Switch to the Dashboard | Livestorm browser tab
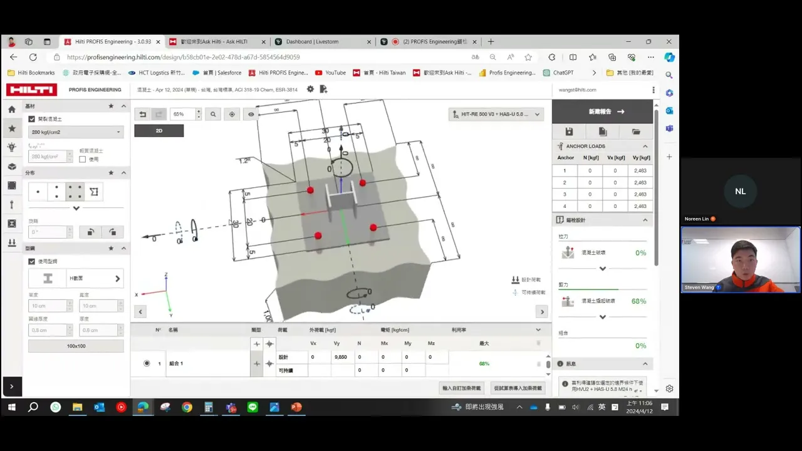The width and height of the screenshot is (802, 451). pos(321,42)
